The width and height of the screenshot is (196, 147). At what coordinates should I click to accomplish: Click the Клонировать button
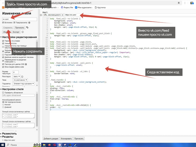coord(66,139)
